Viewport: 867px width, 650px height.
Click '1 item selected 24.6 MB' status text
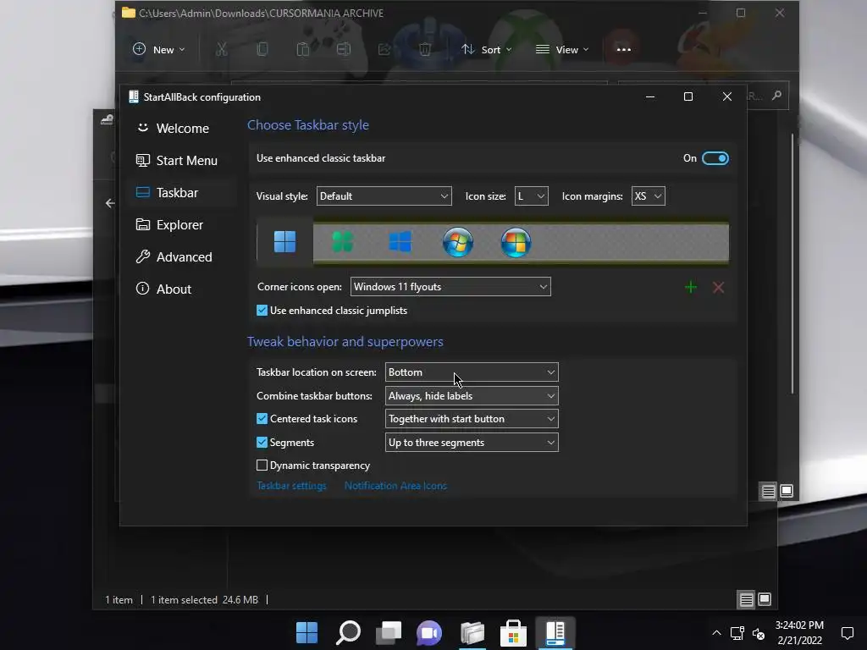(x=205, y=600)
